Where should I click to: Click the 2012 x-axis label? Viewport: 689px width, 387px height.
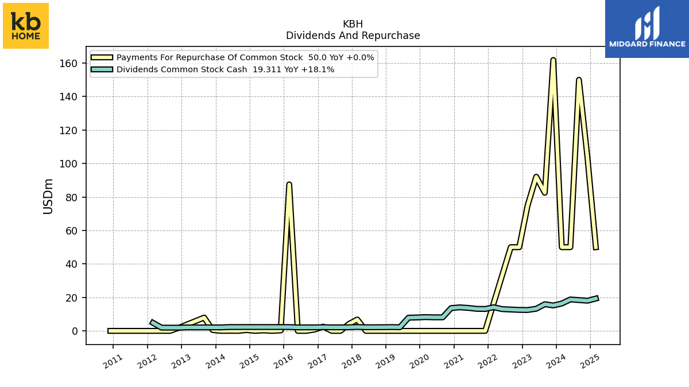[x=147, y=362]
